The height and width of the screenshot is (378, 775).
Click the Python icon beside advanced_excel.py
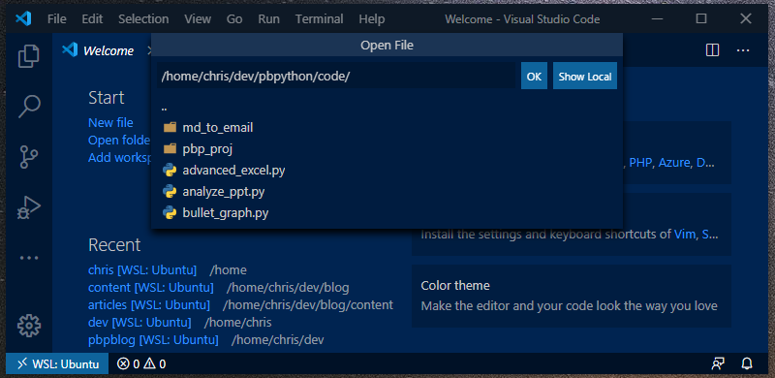170,171
